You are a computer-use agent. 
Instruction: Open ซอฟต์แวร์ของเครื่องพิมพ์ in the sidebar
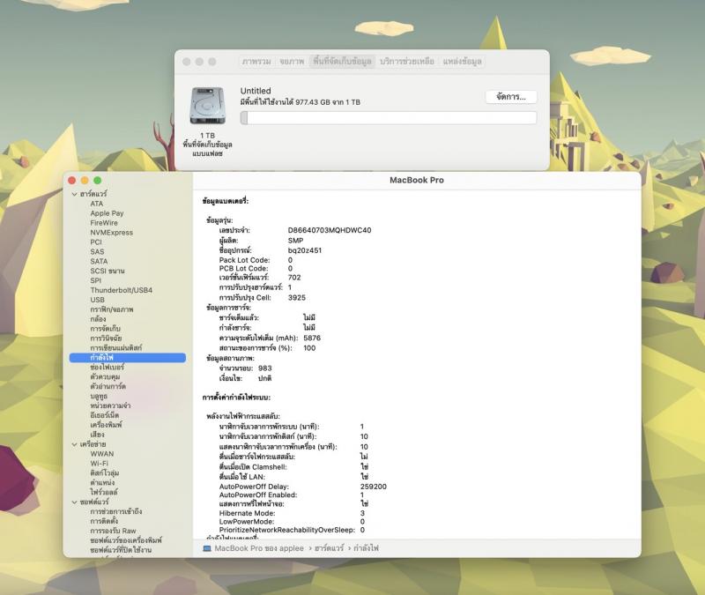126,540
